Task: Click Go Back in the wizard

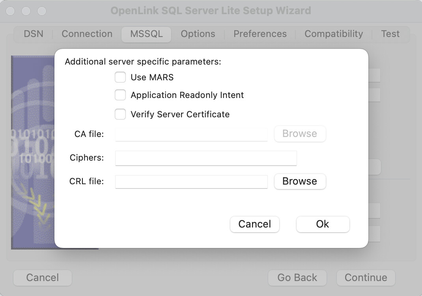Action: click(x=297, y=277)
